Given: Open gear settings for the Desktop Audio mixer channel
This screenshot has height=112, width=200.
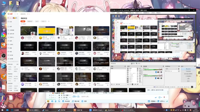Looking at the screenshot, I should [x=161, y=78].
